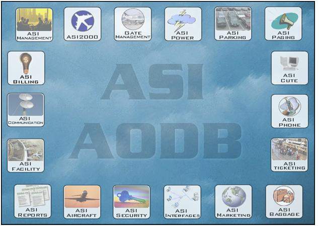Launch the ASI Baggage suitcase icon
The height and width of the screenshot is (226, 319).
click(x=284, y=201)
